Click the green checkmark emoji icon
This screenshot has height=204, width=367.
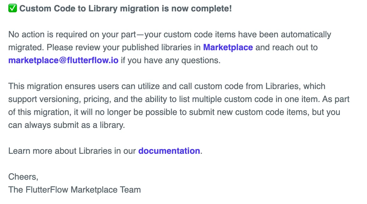(12, 9)
